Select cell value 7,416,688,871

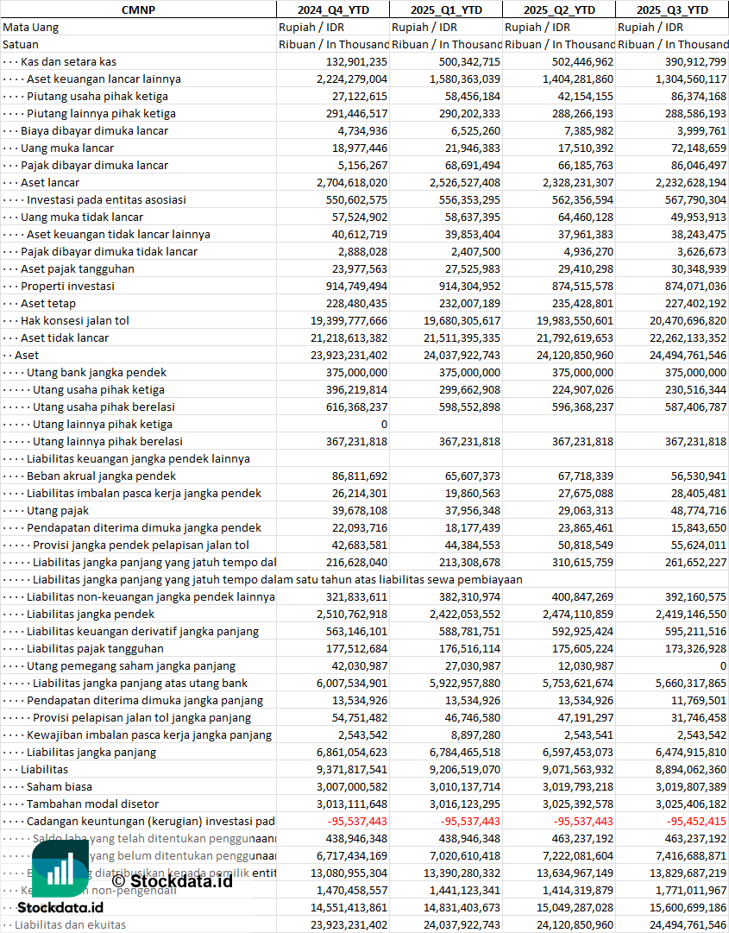(x=690, y=855)
